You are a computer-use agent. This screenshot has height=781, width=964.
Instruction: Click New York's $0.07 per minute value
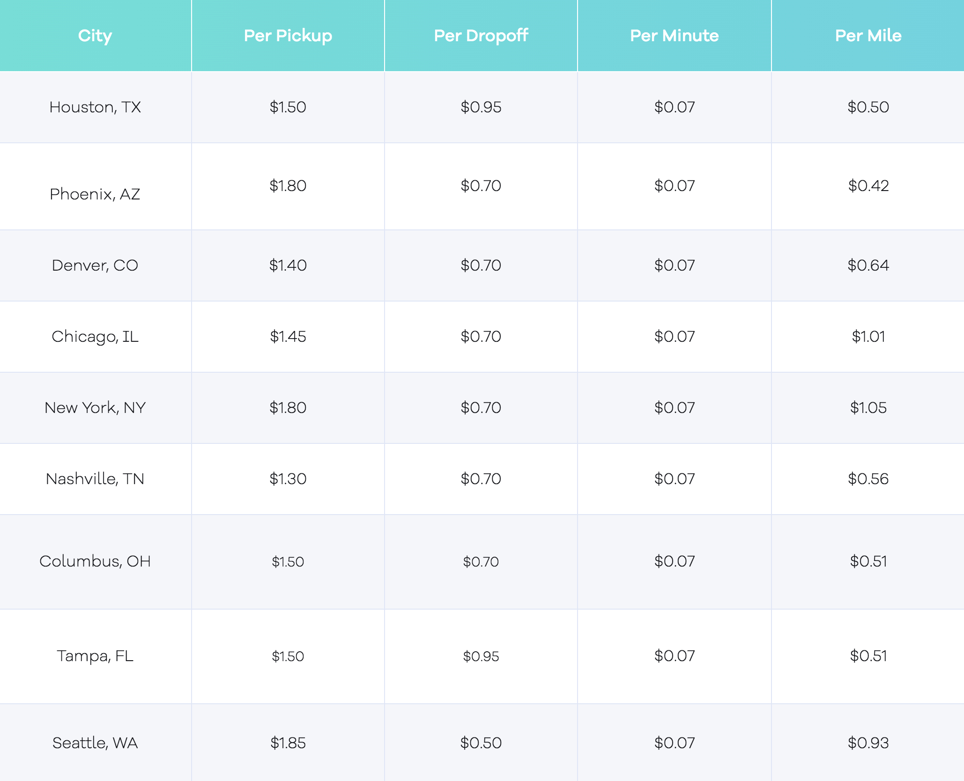coord(675,408)
